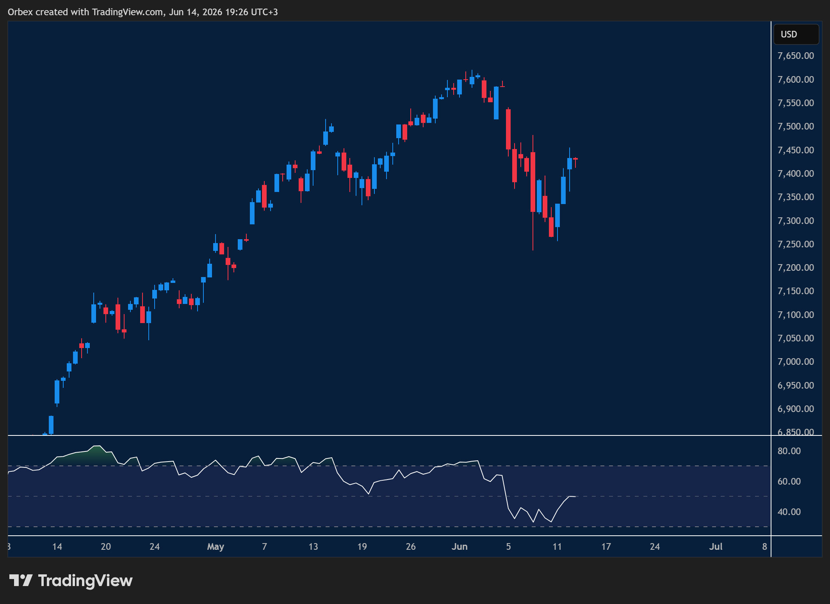
Task: Click the 7 date label on time axis
Action: coord(265,547)
